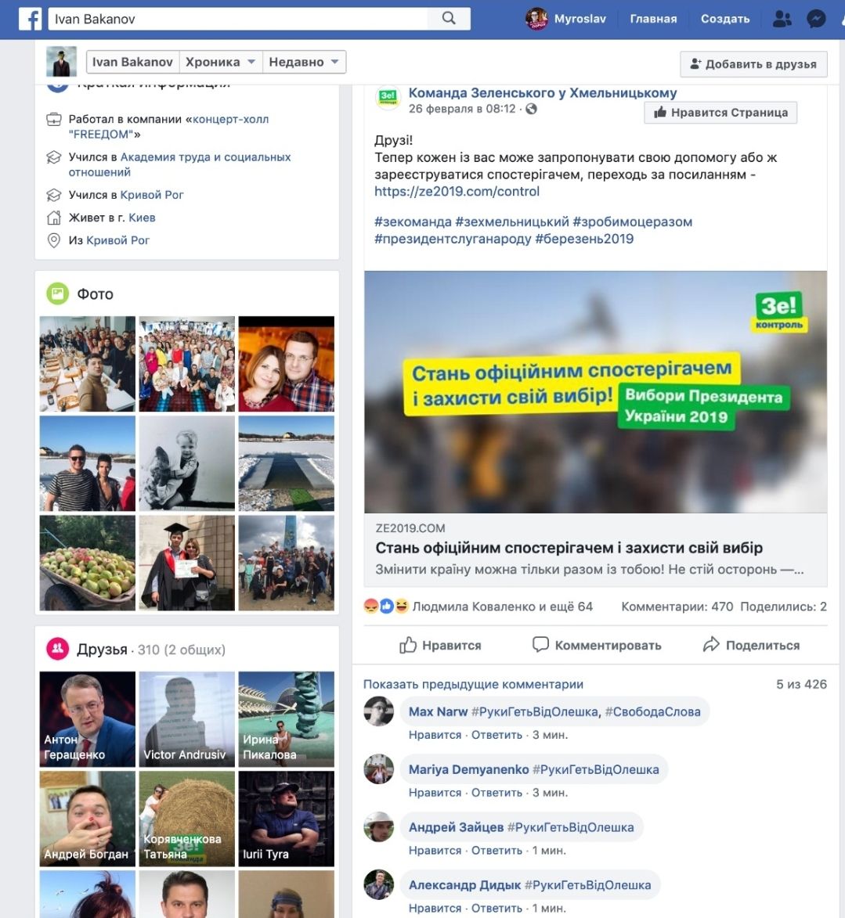Click the search field with Ivan Bakanov
The height and width of the screenshot is (918, 845).
pyautogui.click(x=238, y=19)
